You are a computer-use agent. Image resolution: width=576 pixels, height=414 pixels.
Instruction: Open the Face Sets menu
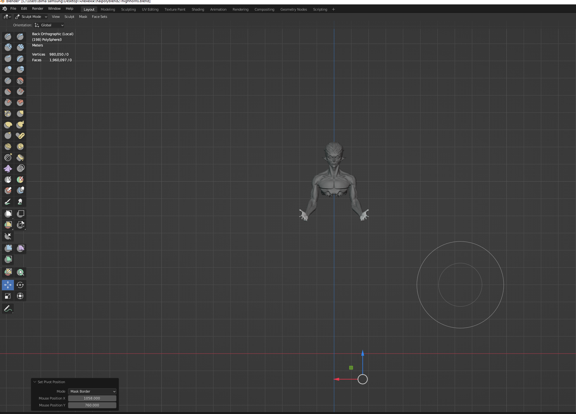tap(99, 17)
